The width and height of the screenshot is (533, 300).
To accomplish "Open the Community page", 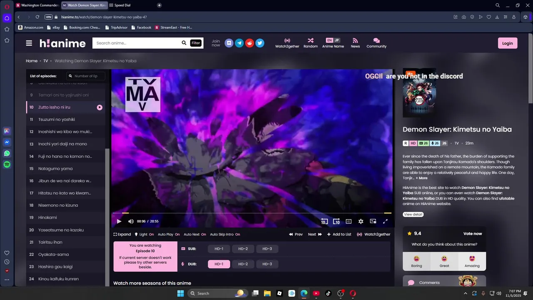I will [376, 43].
